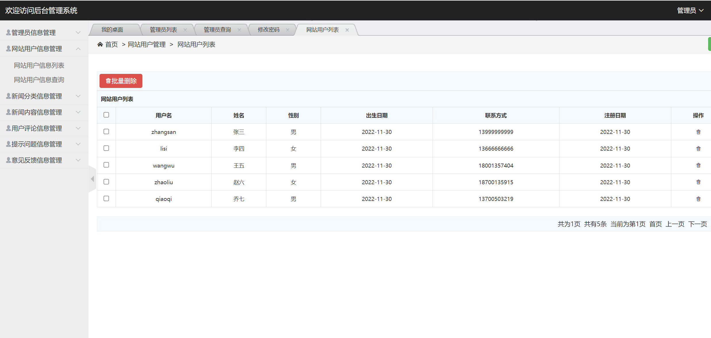
Task: Switch to the 我的桌面 tab
Action: (112, 29)
